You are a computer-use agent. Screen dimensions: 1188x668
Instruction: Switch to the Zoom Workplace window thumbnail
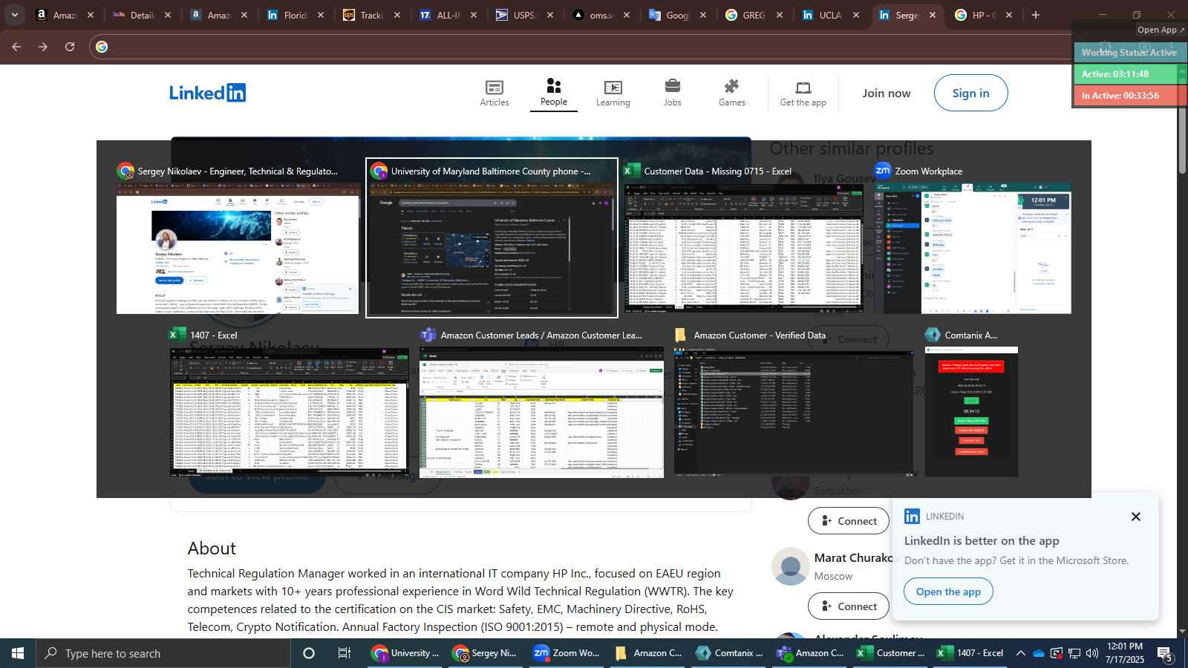point(973,238)
